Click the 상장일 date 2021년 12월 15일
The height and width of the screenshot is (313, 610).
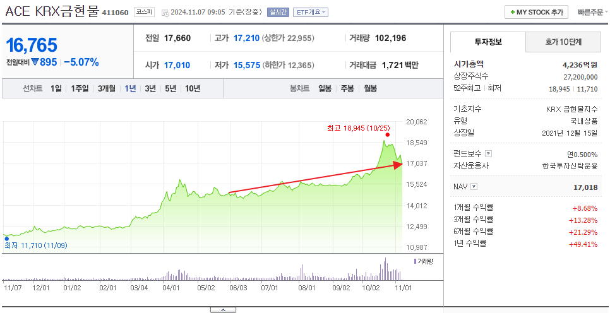click(x=570, y=133)
